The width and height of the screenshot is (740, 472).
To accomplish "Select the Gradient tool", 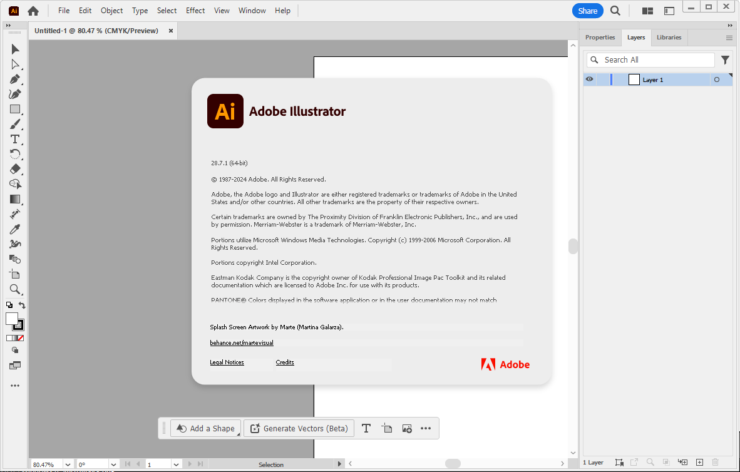I will click(x=15, y=199).
